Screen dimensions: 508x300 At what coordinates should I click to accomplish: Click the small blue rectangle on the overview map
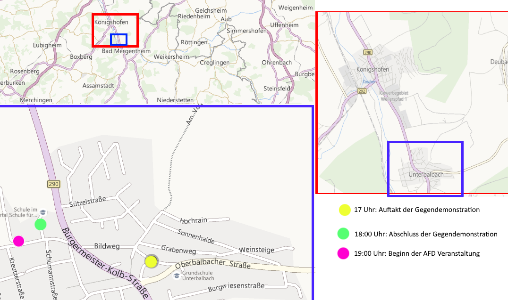coord(119,40)
